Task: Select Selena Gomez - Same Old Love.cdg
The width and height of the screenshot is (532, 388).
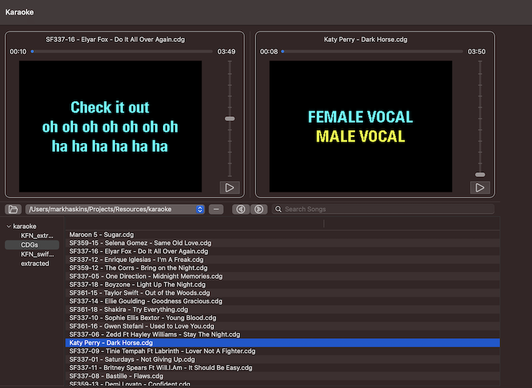Action: click(x=282, y=243)
